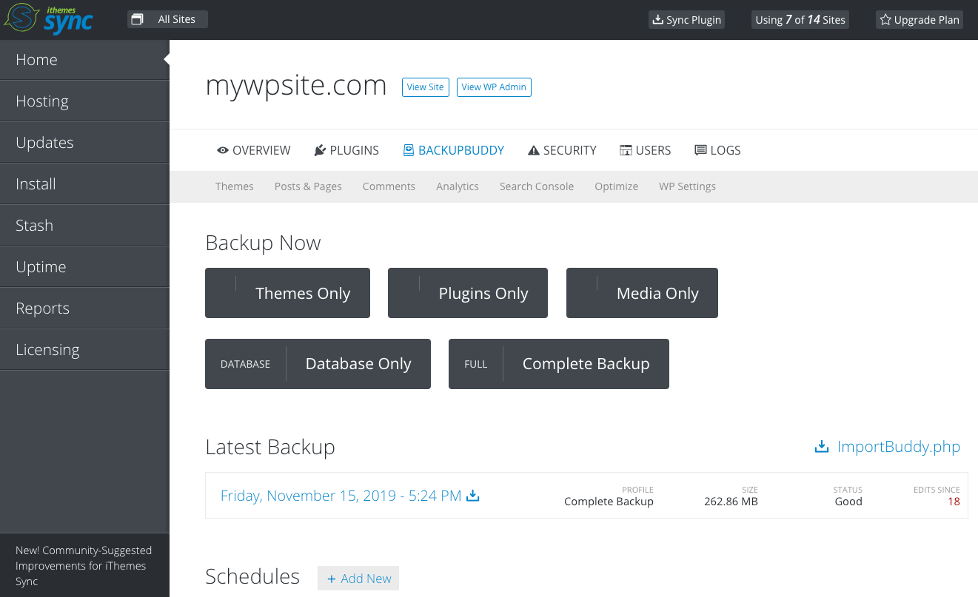Start a Database Only backup
The height and width of the screenshot is (597, 978).
tap(318, 364)
